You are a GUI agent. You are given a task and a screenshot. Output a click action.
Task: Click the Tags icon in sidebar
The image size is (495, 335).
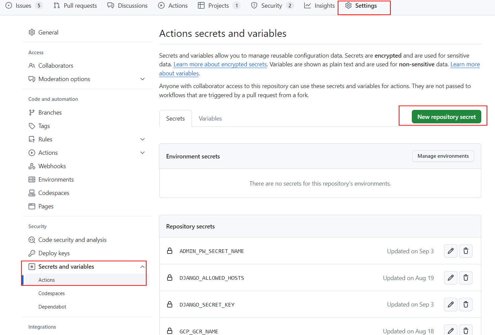[x=32, y=126]
